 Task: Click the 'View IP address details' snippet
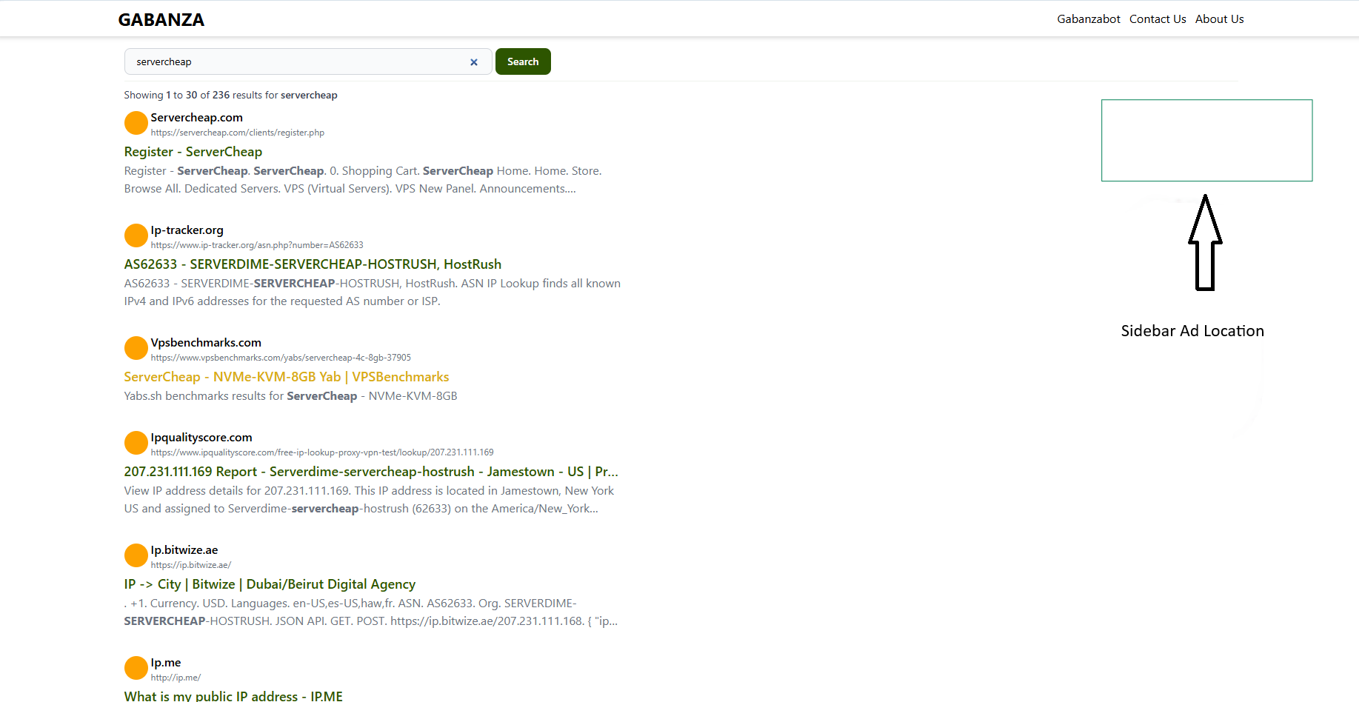[370, 500]
